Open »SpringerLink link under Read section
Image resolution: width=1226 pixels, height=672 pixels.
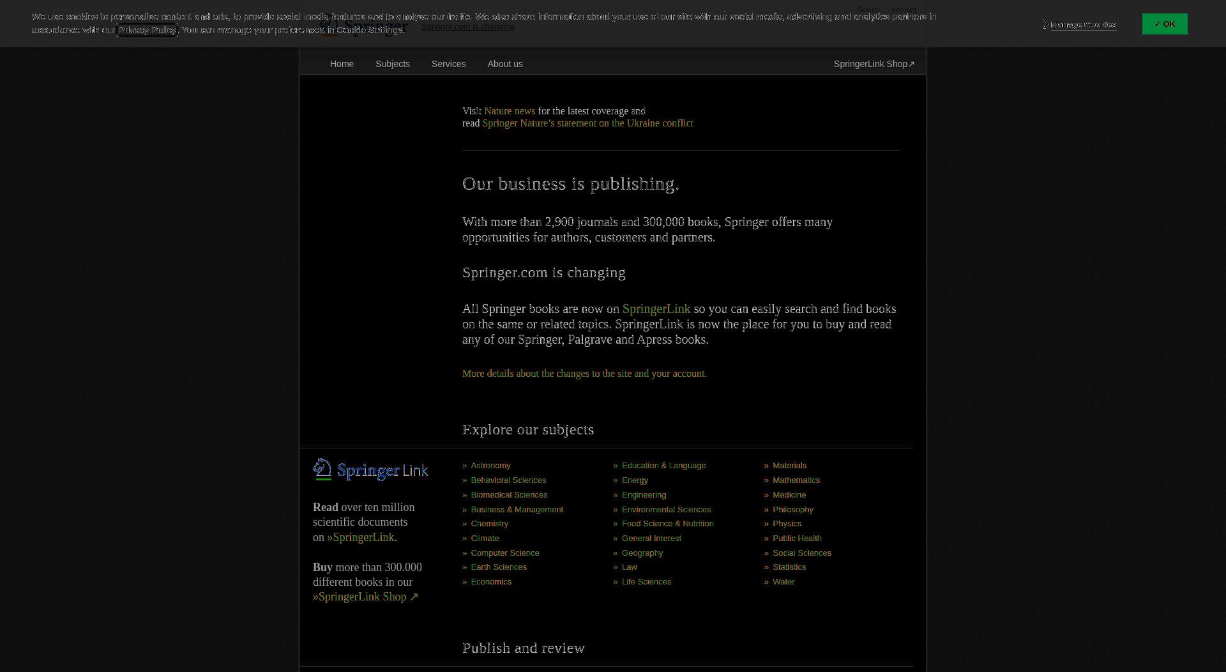pyautogui.click(x=361, y=538)
